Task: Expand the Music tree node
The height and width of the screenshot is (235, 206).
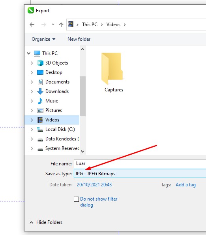Action: [x=32, y=101]
